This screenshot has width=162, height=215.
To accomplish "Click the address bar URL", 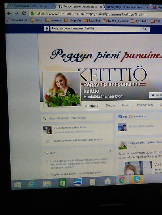I will pyautogui.click(x=91, y=14).
